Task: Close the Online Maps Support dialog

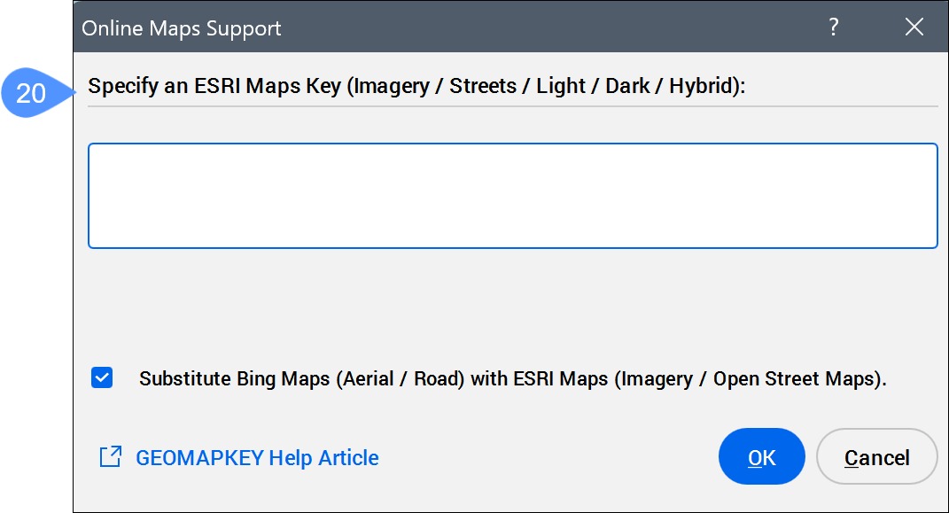Action: (x=914, y=27)
